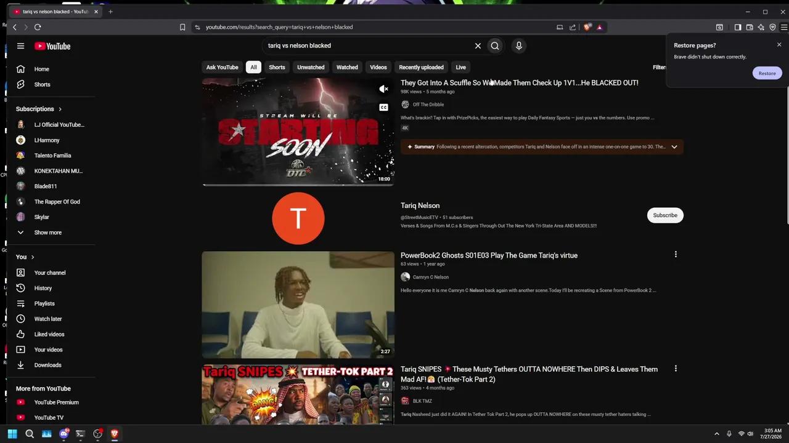Bookmark this page icon
Screen dimensions: 789x443
coord(182,27)
